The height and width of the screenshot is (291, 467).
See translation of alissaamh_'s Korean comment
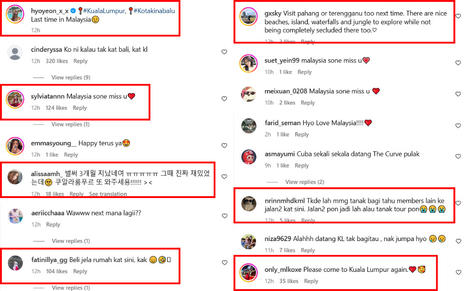click(108, 194)
